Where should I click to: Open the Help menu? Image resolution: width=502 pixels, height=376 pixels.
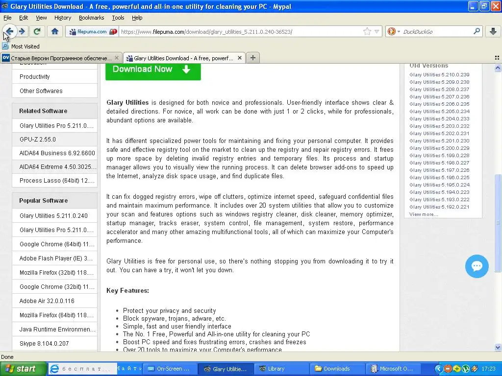tap(137, 18)
